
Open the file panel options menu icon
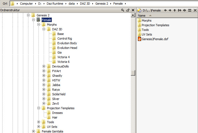(x=190, y=10)
